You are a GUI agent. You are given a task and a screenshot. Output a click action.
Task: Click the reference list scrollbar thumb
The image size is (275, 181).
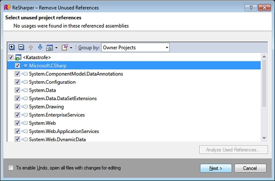point(264,83)
